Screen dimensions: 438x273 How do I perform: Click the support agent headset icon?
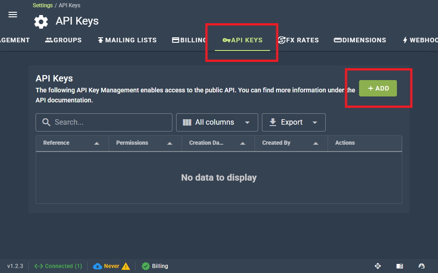(x=422, y=266)
